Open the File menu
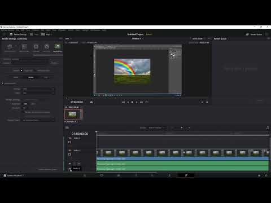The image size is (271, 203). point(18,30)
